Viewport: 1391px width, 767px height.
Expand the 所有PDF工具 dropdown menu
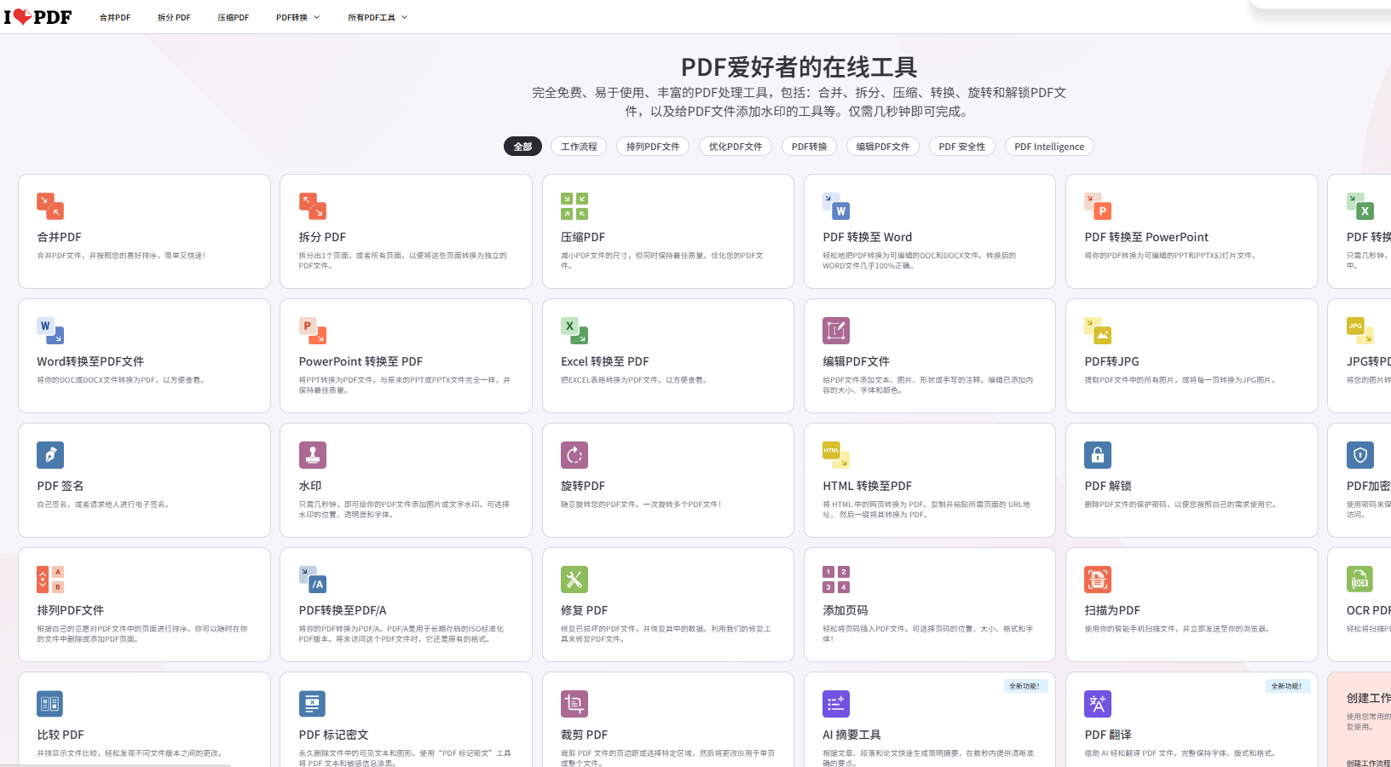(x=378, y=17)
